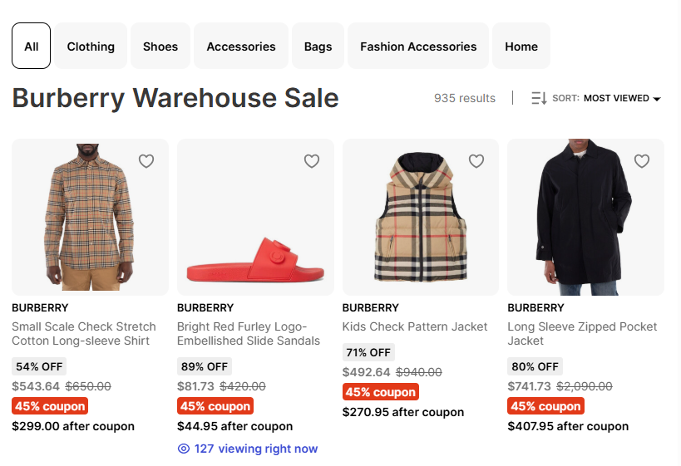Click the eye icon near viewing count
Viewport: 681px width, 466px height.
184,449
